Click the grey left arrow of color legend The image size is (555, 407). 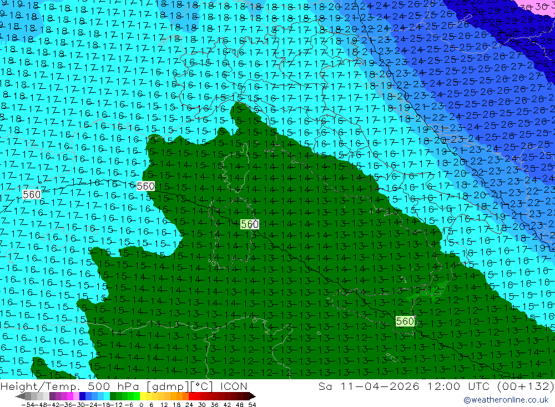[20, 396]
